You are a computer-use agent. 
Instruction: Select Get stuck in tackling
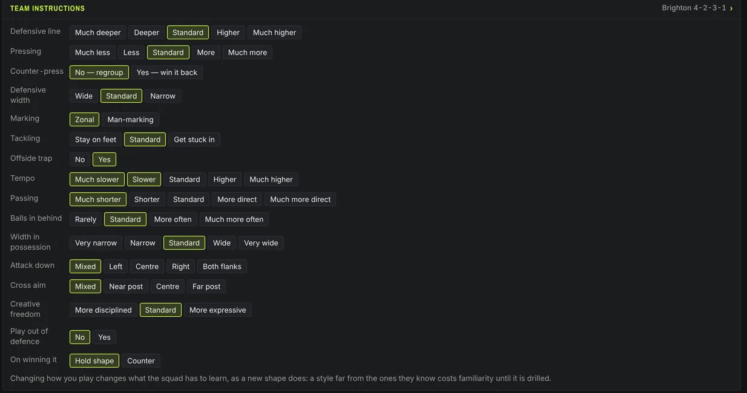tap(194, 140)
